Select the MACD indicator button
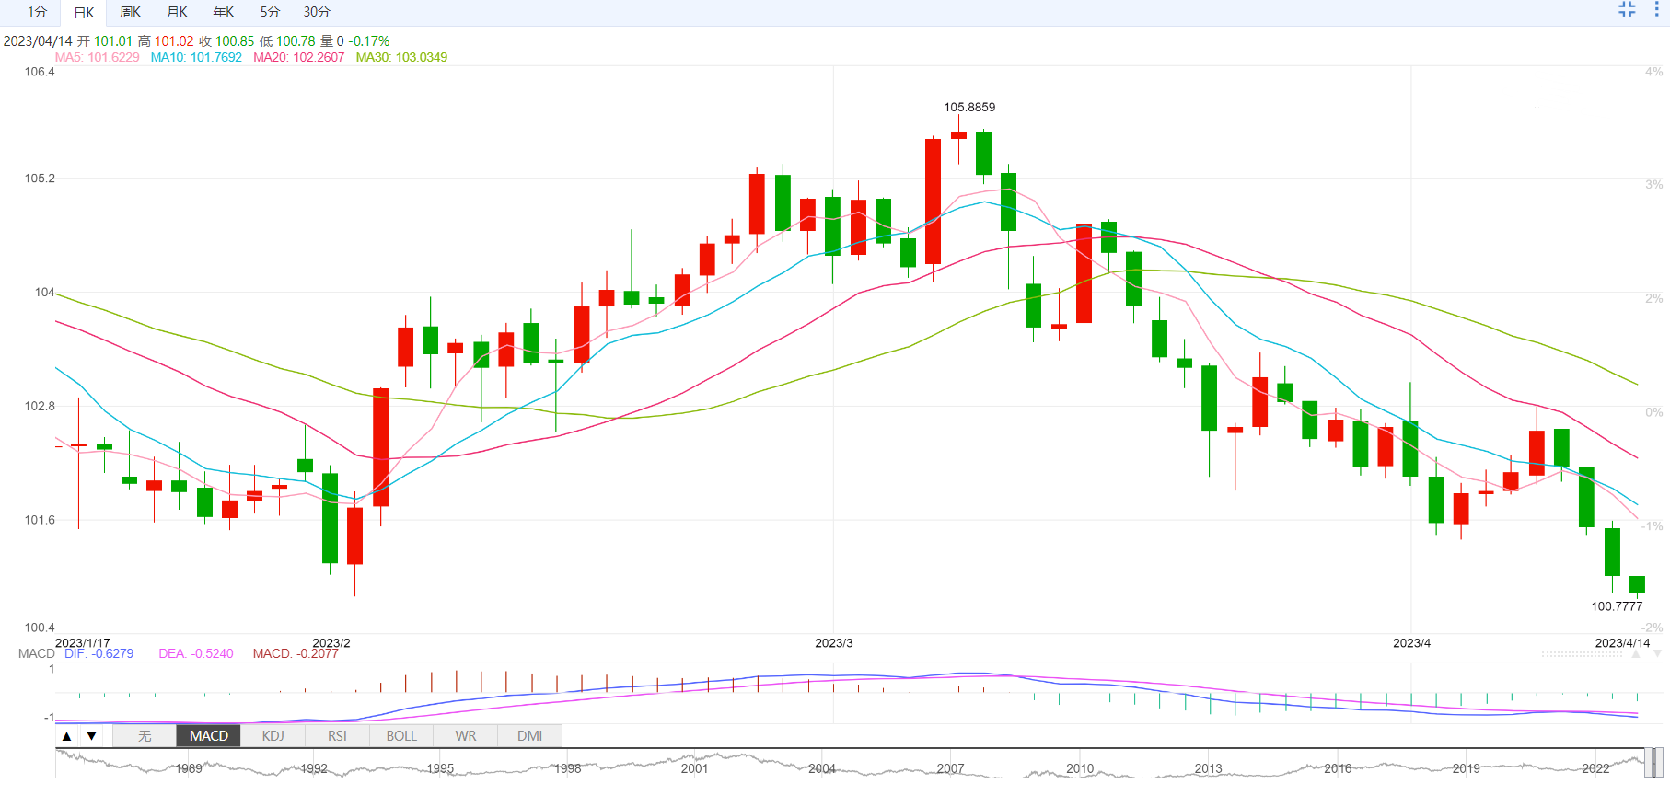This screenshot has height=807, width=1670. pos(209,736)
